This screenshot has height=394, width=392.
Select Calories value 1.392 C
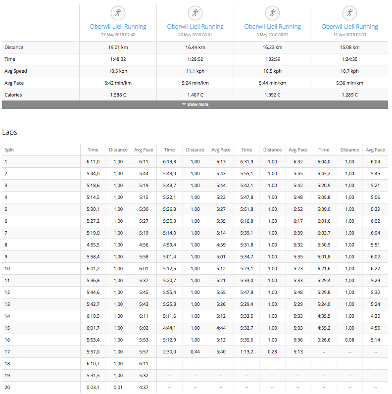(x=272, y=95)
